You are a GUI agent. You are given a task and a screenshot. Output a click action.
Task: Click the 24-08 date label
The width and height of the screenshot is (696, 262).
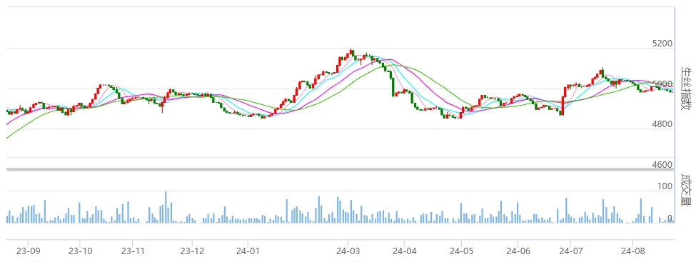[633, 251]
